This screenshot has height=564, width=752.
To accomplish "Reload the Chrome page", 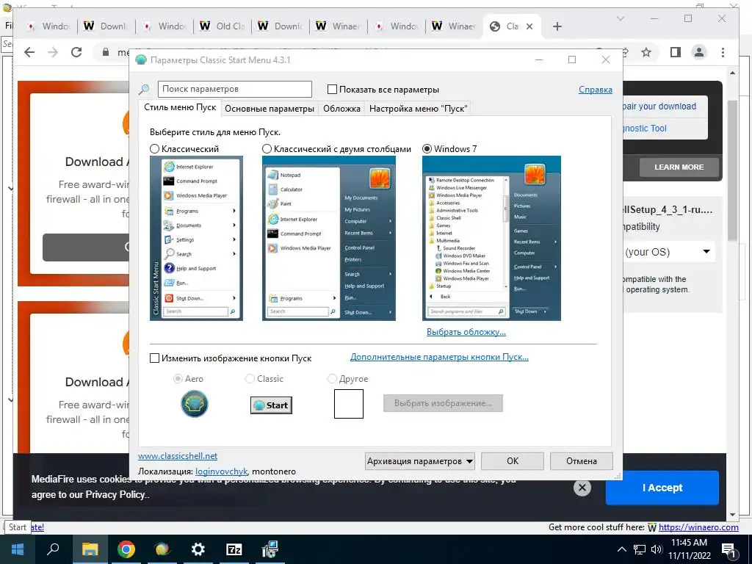I will pos(76,52).
